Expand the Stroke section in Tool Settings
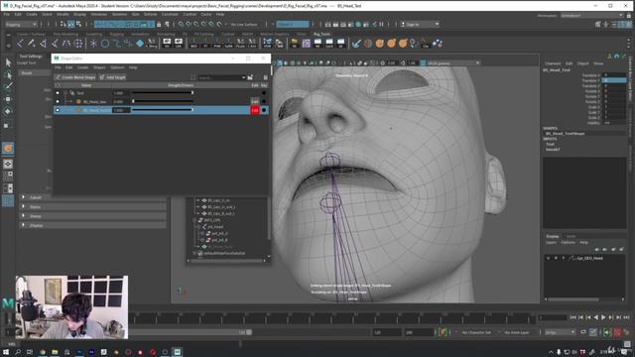This screenshot has height=357, width=635. pos(93,207)
